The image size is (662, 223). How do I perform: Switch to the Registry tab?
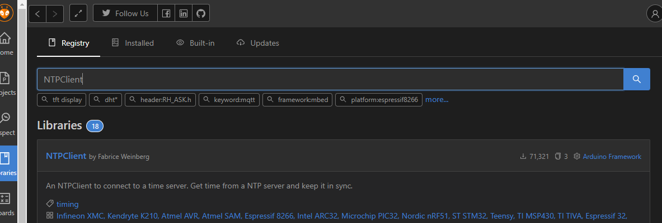(x=69, y=43)
